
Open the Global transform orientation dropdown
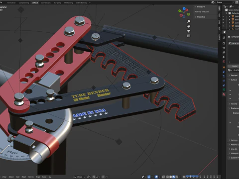coord(79,177)
